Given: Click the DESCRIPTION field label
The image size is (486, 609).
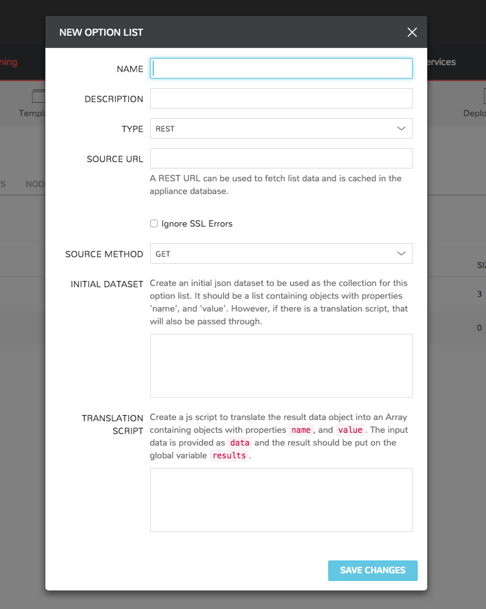Looking at the screenshot, I should [114, 99].
